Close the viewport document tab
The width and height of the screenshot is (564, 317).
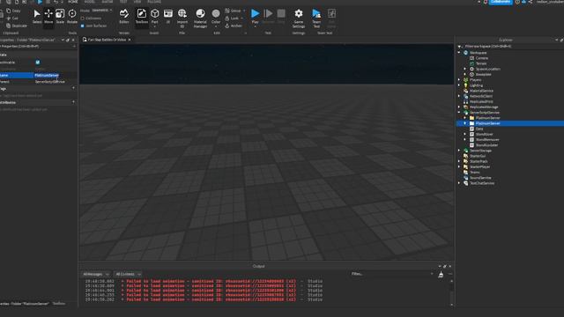coord(130,40)
